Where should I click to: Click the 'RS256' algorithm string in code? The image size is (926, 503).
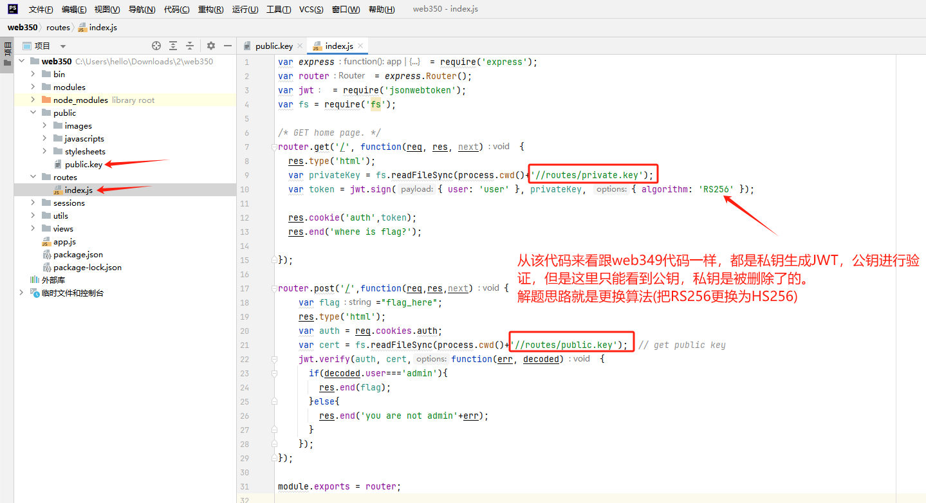click(716, 189)
